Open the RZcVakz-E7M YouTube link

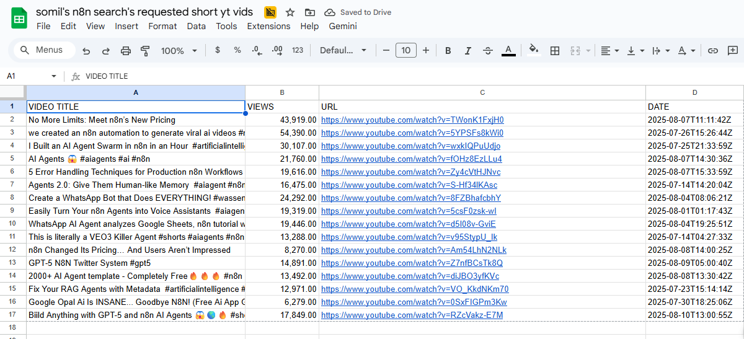(412, 315)
